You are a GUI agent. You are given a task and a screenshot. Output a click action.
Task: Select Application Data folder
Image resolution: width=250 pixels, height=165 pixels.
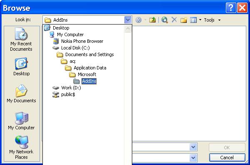[86, 68]
